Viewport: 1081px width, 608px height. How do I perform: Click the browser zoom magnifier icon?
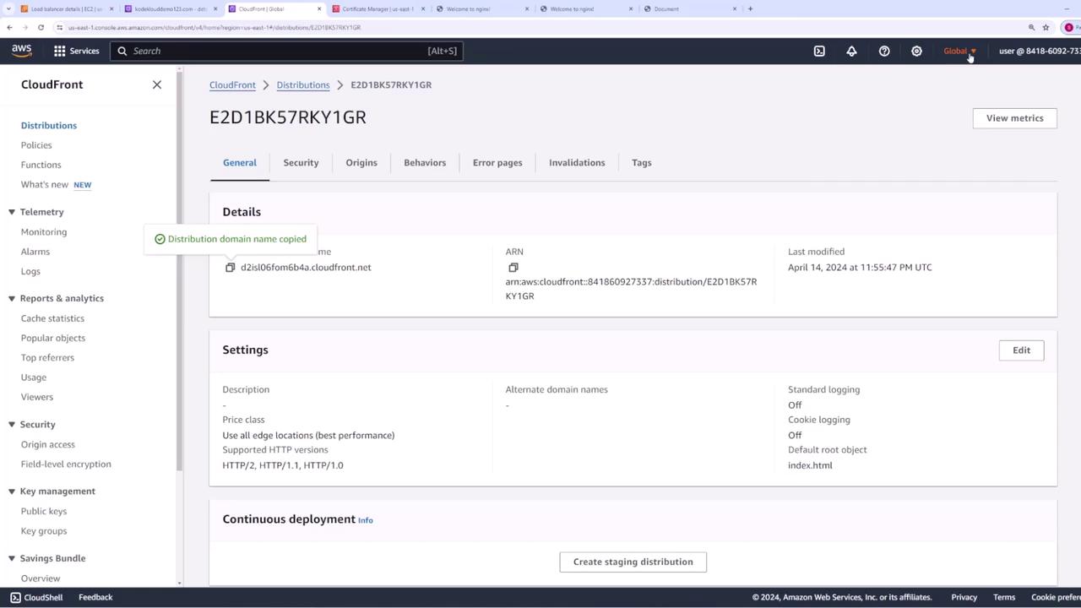click(1031, 27)
